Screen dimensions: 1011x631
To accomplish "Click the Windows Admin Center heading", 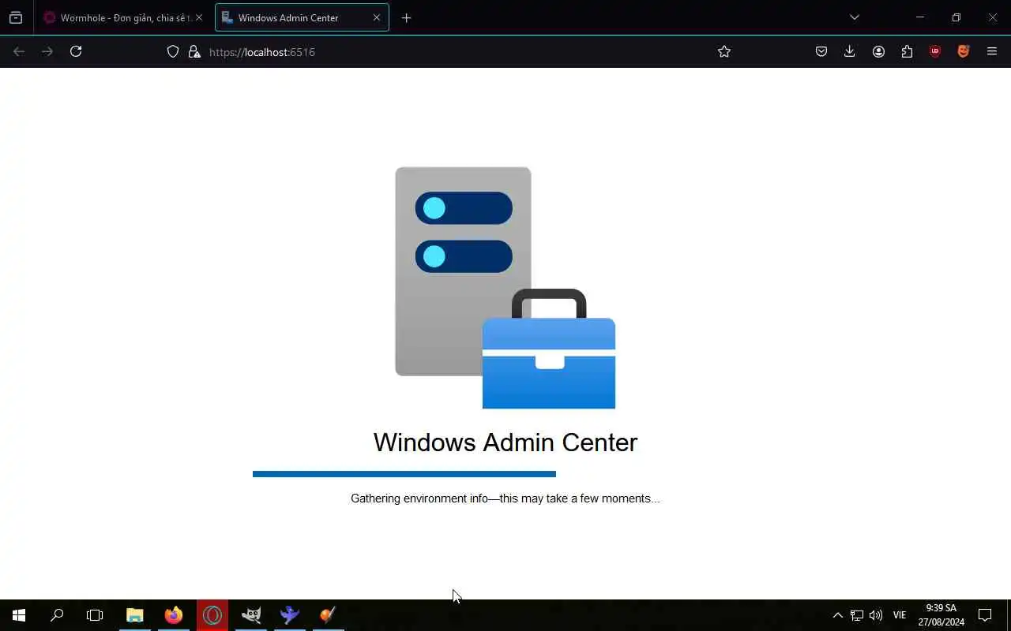I will [505, 442].
